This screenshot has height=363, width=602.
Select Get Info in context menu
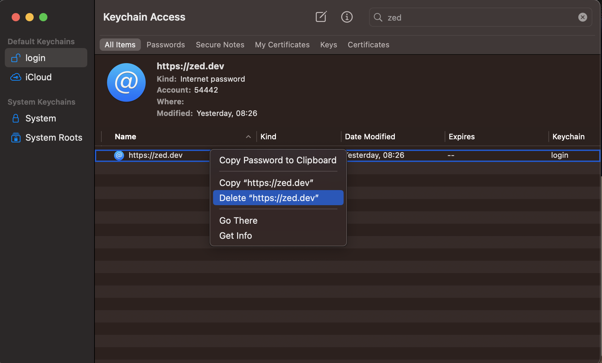[278, 236]
